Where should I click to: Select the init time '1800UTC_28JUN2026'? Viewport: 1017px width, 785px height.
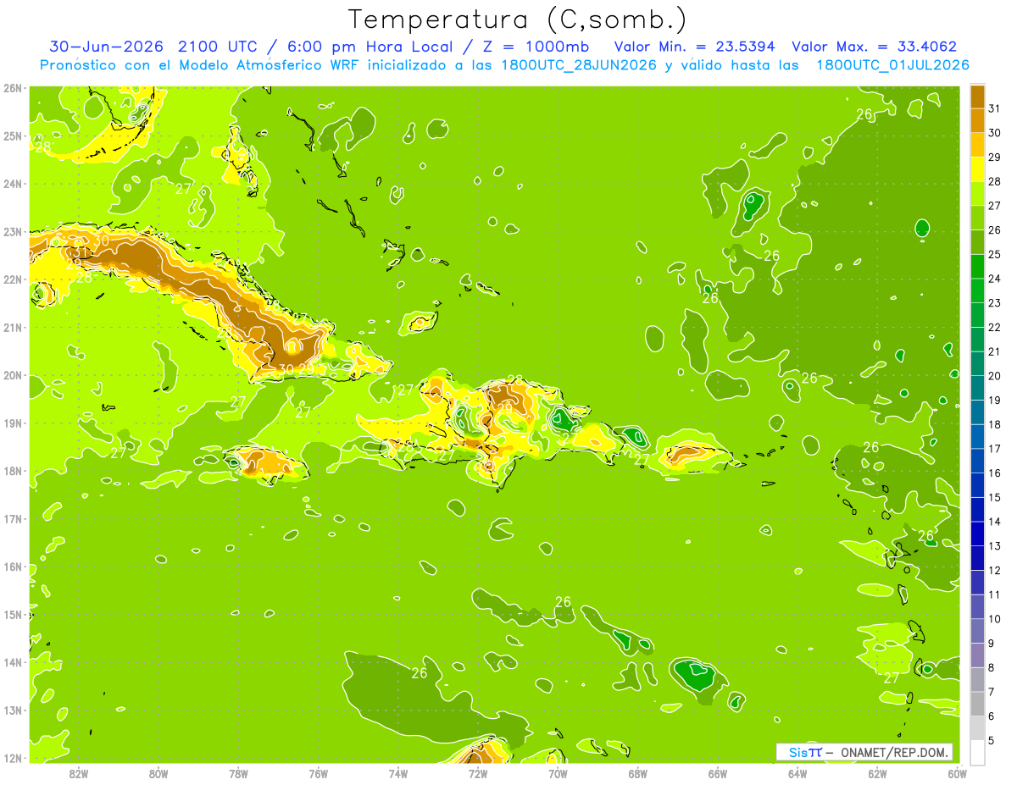click(579, 65)
